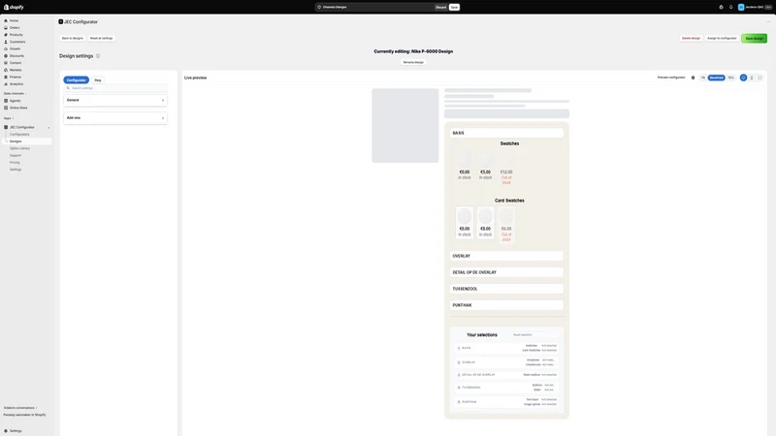Choose the first Card Swatches card €0.00
Screen dimensions: 776x436
pos(465,223)
